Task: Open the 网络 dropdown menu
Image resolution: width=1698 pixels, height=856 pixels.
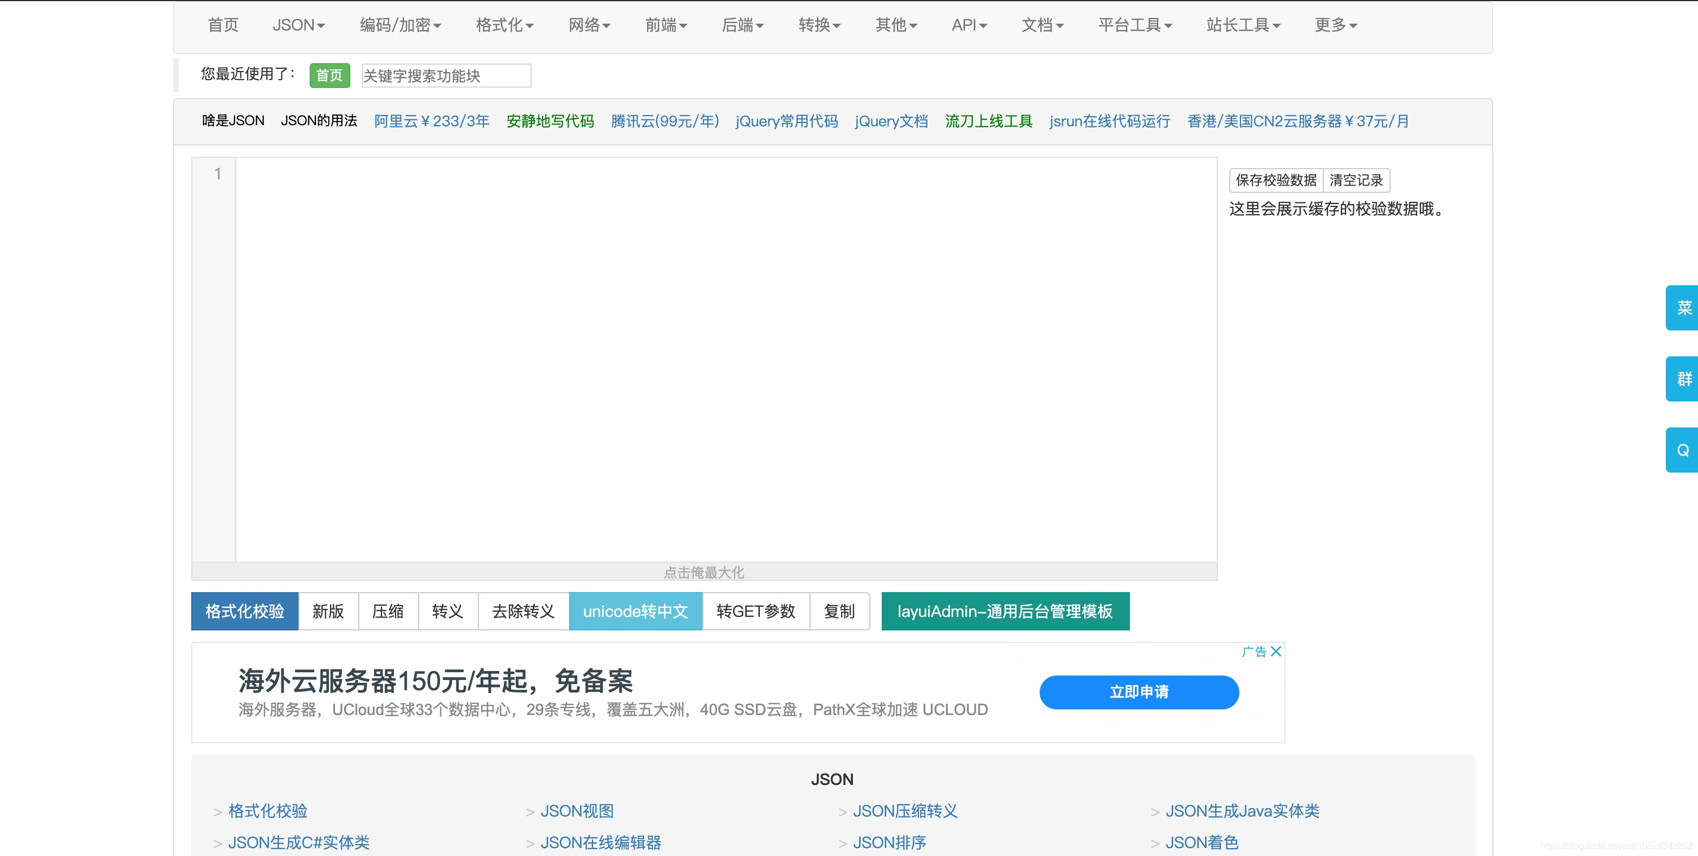Action: tap(590, 25)
